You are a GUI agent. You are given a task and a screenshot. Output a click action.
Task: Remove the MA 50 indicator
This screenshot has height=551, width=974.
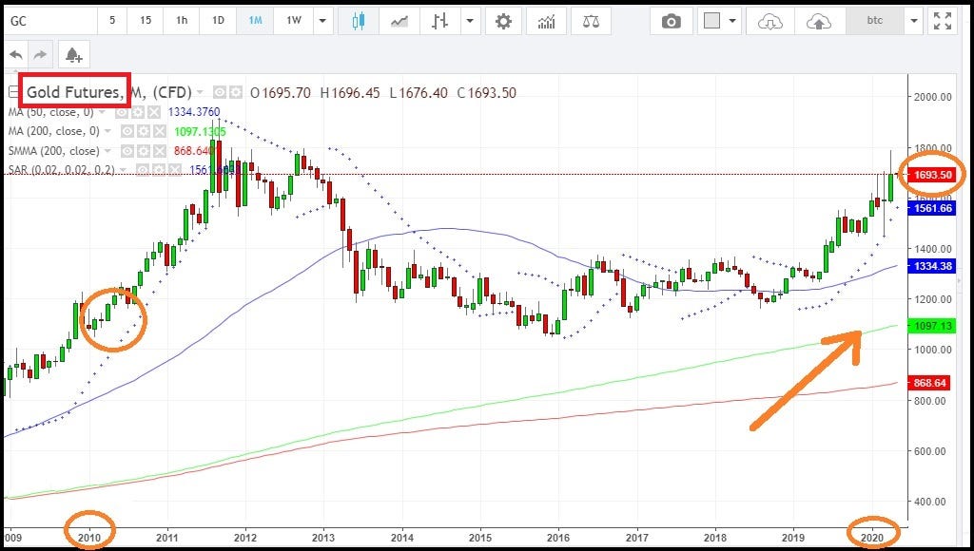[x=154, y=112]
